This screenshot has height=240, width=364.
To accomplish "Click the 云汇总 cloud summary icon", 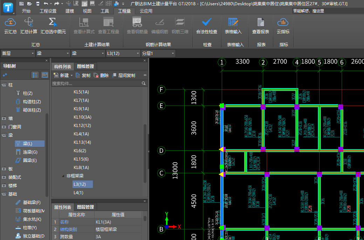I will click(11, 22).
